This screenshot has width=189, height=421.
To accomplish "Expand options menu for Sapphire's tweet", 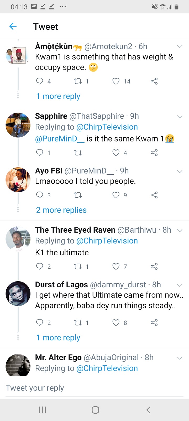I will point(180,117).
